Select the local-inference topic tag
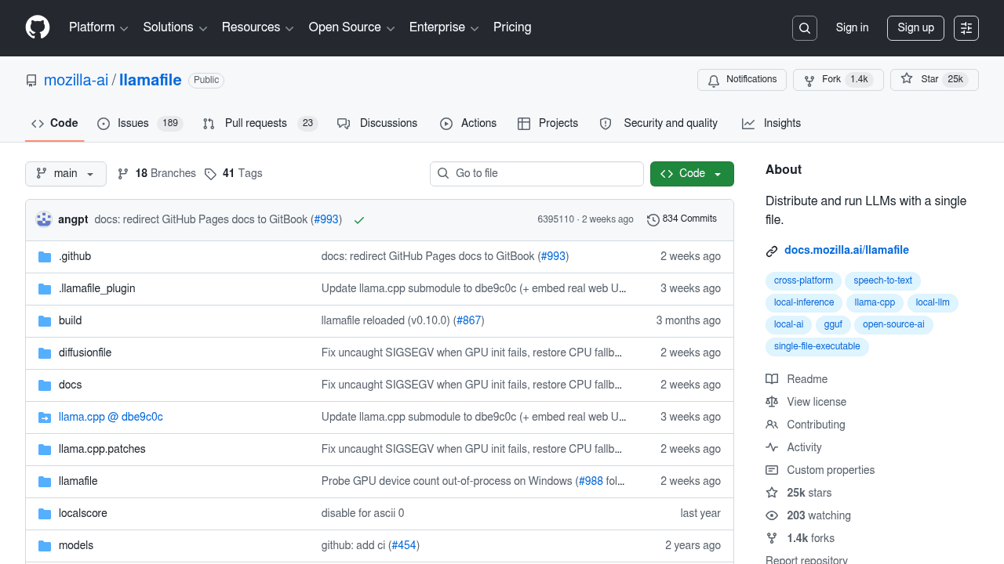 (x=804, y=302)
